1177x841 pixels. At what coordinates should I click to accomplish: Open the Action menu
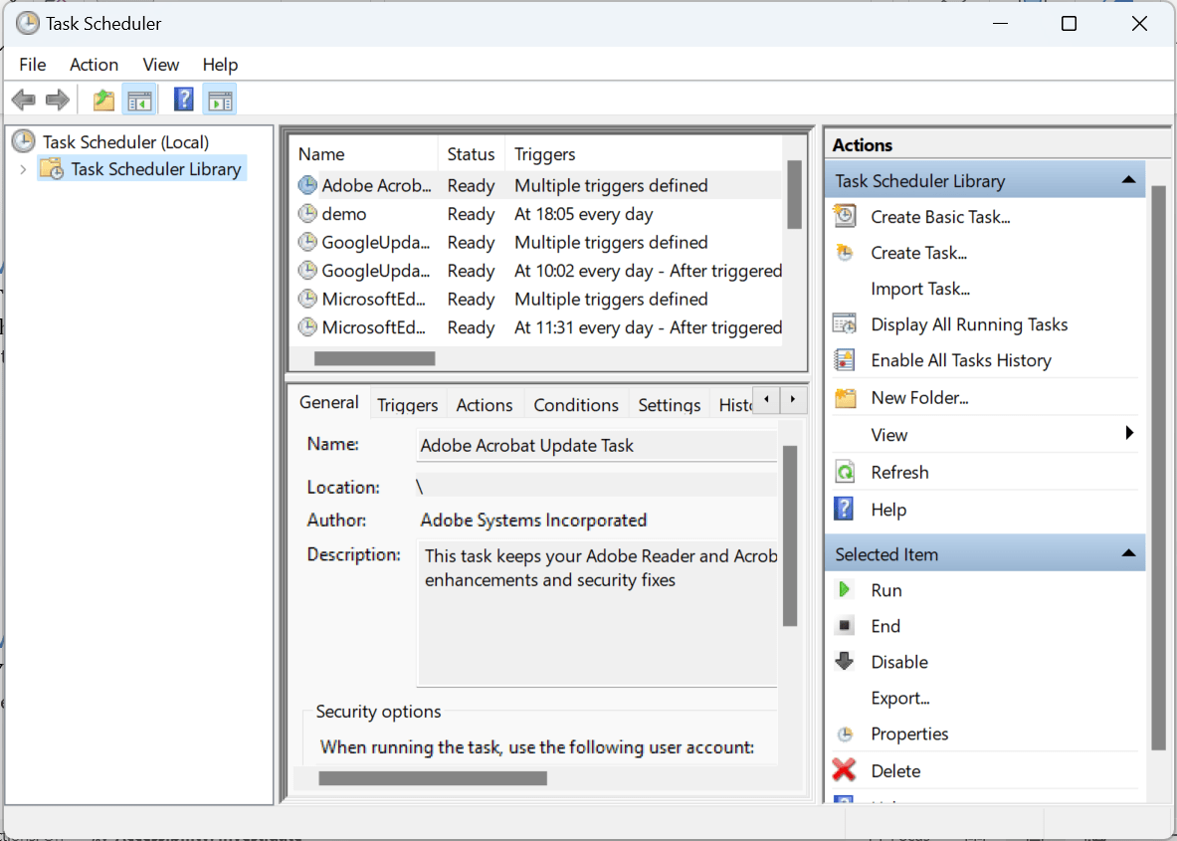pos(94,64)
